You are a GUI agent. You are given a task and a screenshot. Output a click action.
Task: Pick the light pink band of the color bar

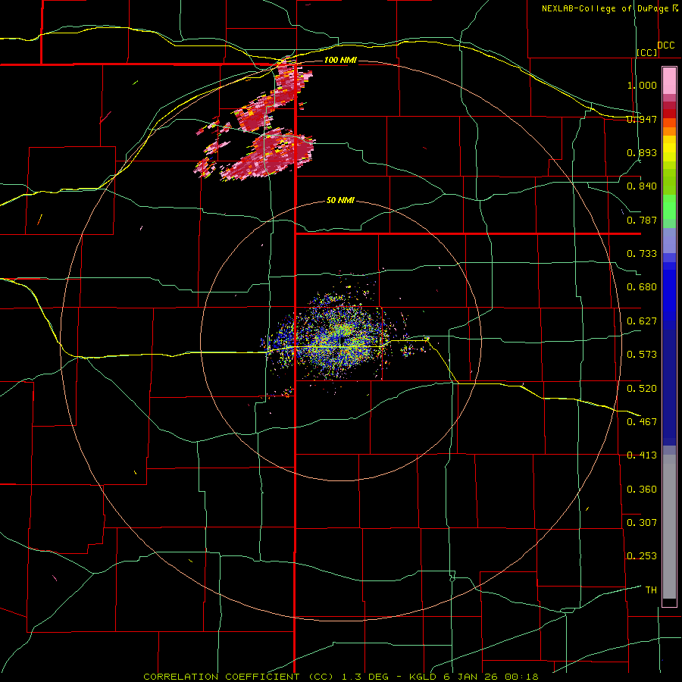(669, 80)
